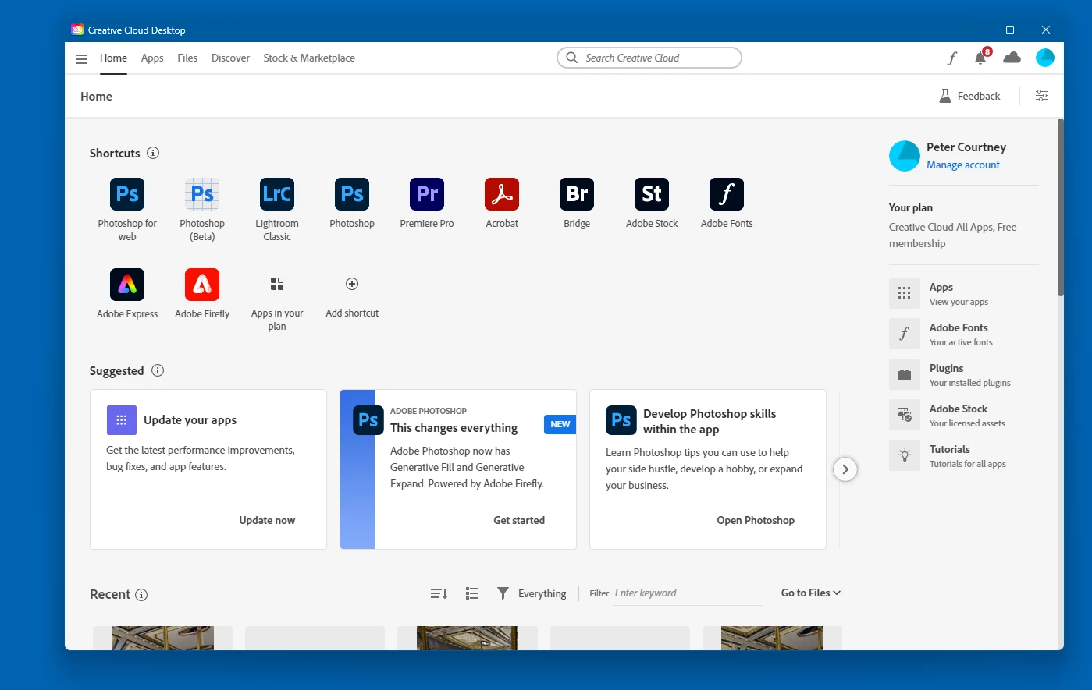Launch the Photoshop (Beta) shortcut
Image resolution: width=1092 pixels, height=690 pixels.
point(202,194)
